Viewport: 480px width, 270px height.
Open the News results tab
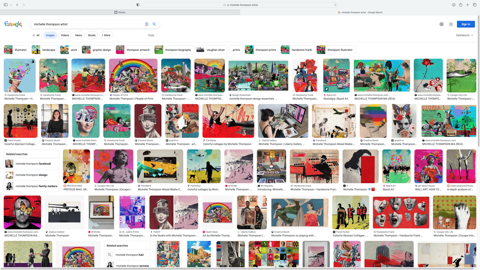pos(79,35)
